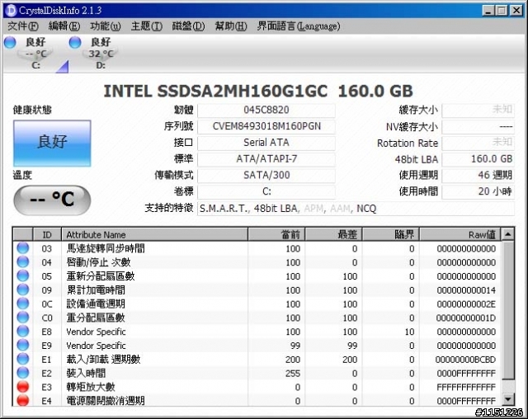
Task: Click the blue status orb for D: drive
Action: tap(75, 42)
